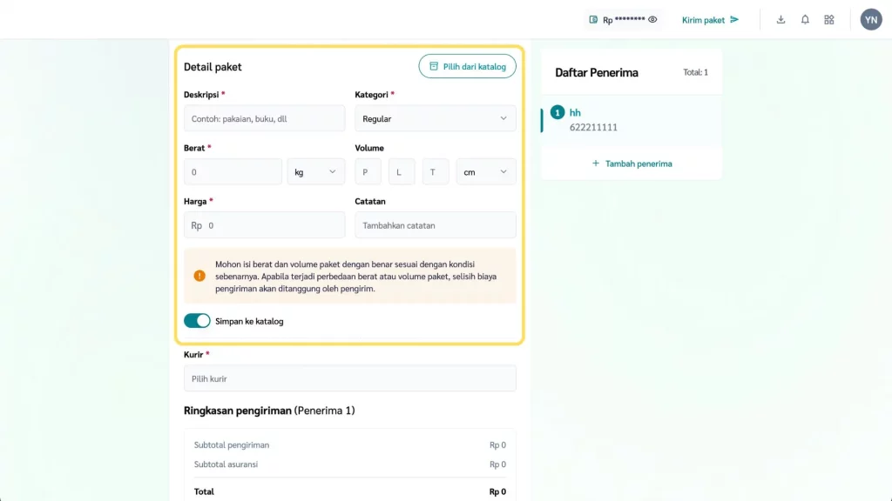Open the Kategori Regular dropdown
The height and width of the screenshot is (501, 892).
point(435,118)
